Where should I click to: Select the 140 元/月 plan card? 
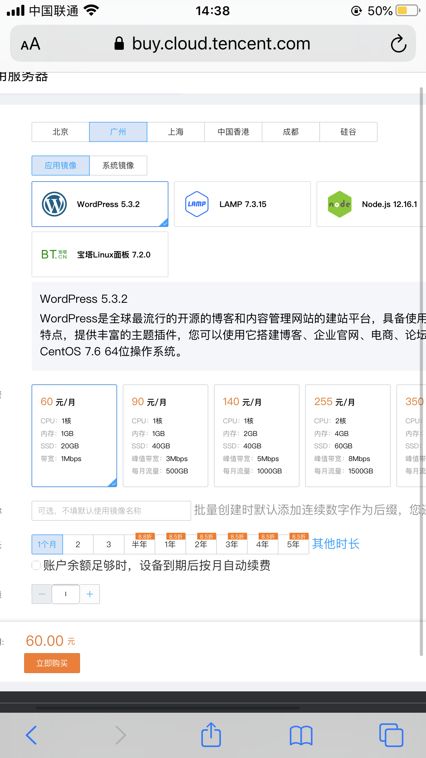[x=257, y=436]
